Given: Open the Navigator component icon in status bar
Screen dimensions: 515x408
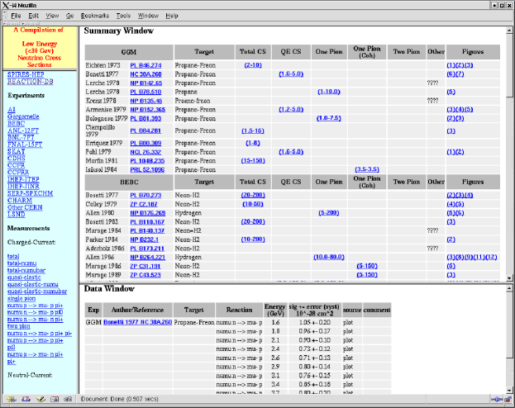Looking at the screenshot, I should (x=12, y=399).
